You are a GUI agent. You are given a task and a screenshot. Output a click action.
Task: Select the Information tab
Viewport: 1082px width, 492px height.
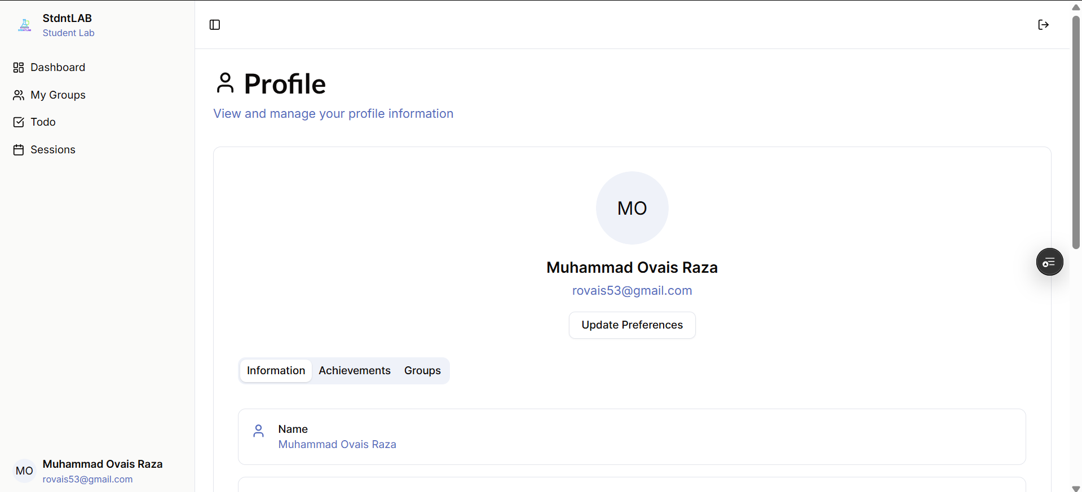[276, 371]
